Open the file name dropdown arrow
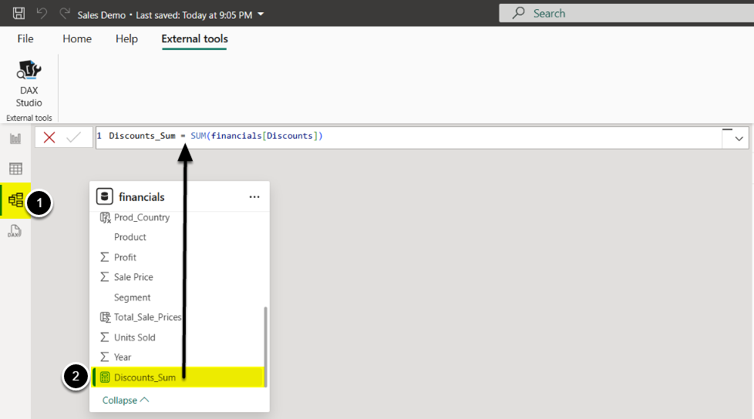Viewport: 754px width, 419px height. pyautogui.click(x=261, y=15)
